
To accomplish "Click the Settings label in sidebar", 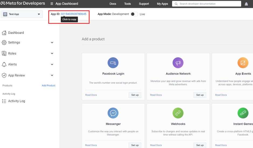I will tap(14, 43).
